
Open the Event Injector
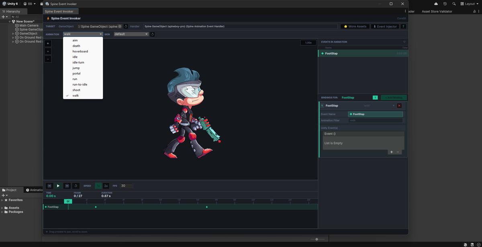click(385, 26)
